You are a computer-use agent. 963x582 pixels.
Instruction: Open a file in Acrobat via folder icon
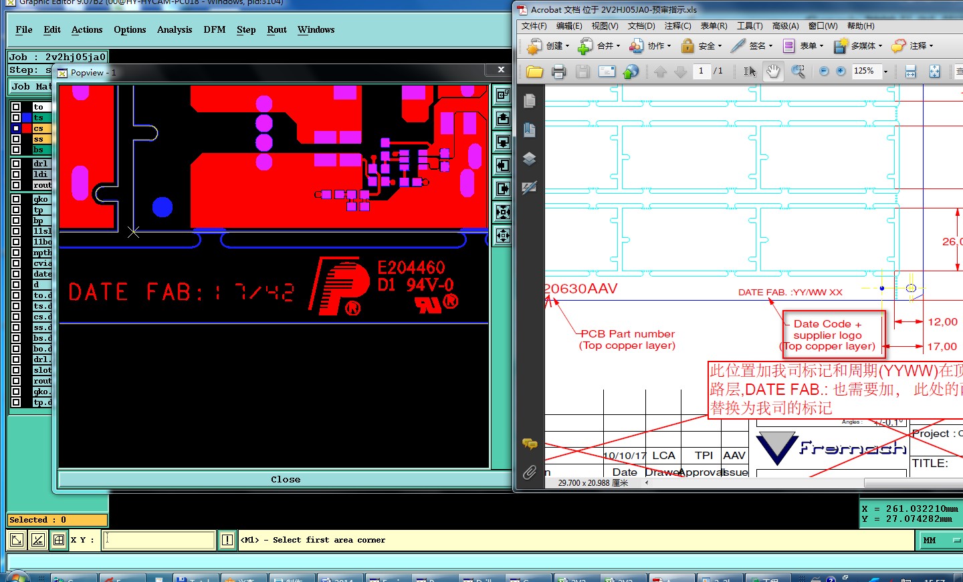(534, 71)
